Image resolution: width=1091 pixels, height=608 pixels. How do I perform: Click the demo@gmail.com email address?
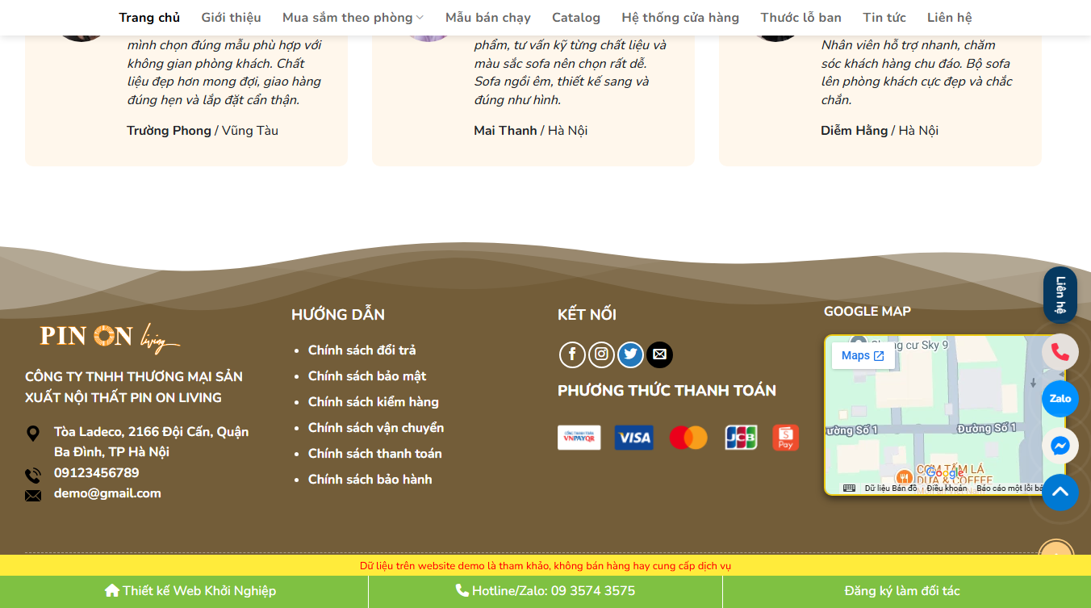pyautogui.click(x=107, y=493)
